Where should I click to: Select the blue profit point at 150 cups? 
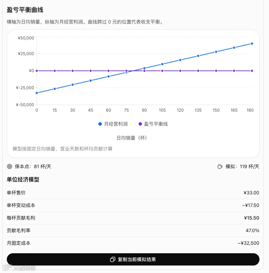[x=216, y=52]
